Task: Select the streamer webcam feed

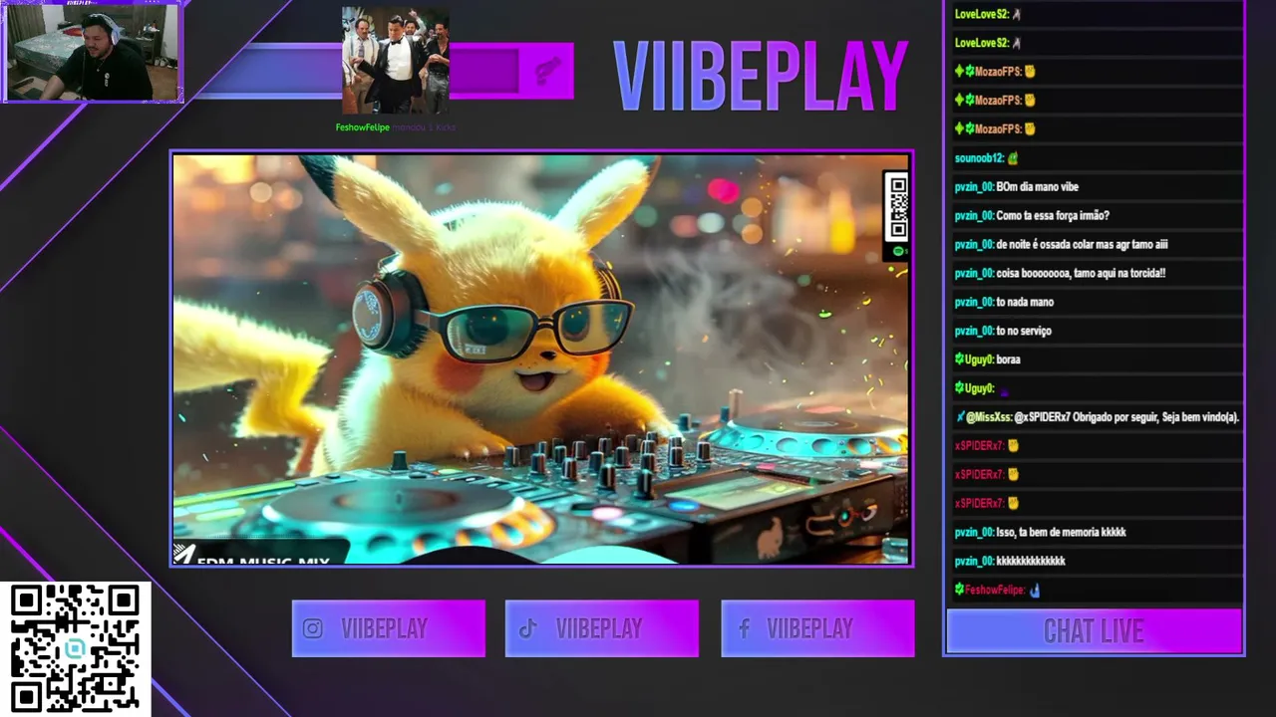Action: [x=93, y=53]
